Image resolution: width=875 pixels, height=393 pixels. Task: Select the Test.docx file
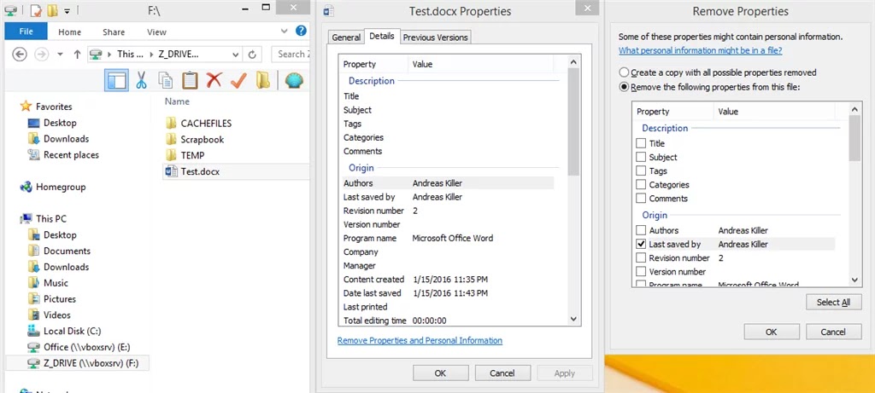tap(200, 171)
